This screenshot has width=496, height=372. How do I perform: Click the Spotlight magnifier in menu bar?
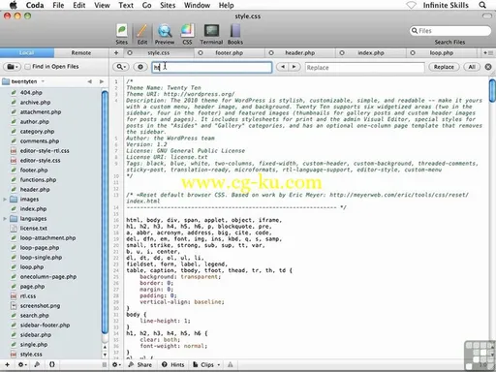(482, 5)
